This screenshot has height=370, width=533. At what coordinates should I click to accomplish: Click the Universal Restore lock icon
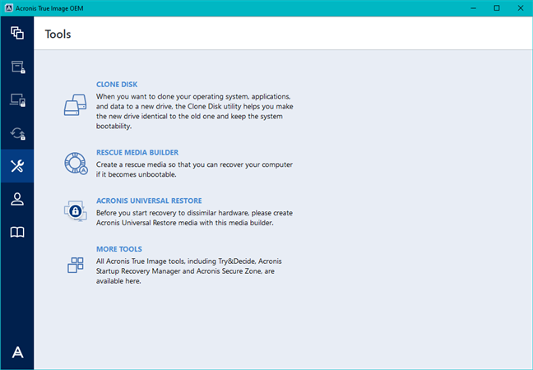coord(76,211)
